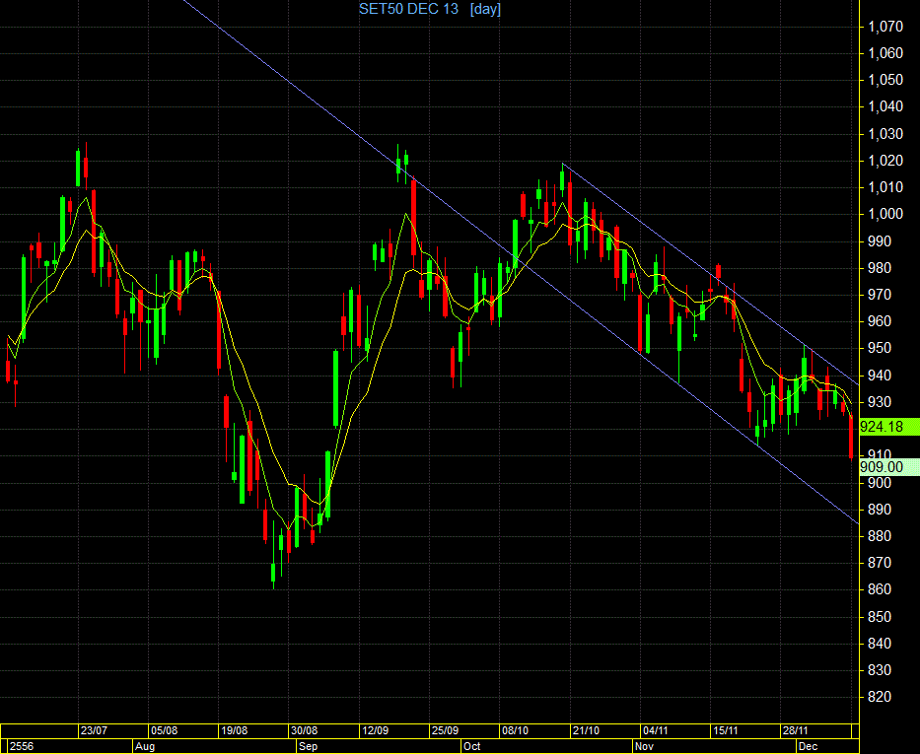This screenshot has width=920, height=754.
Task: Select the 25/09 date marker
Action: (445, 730)
